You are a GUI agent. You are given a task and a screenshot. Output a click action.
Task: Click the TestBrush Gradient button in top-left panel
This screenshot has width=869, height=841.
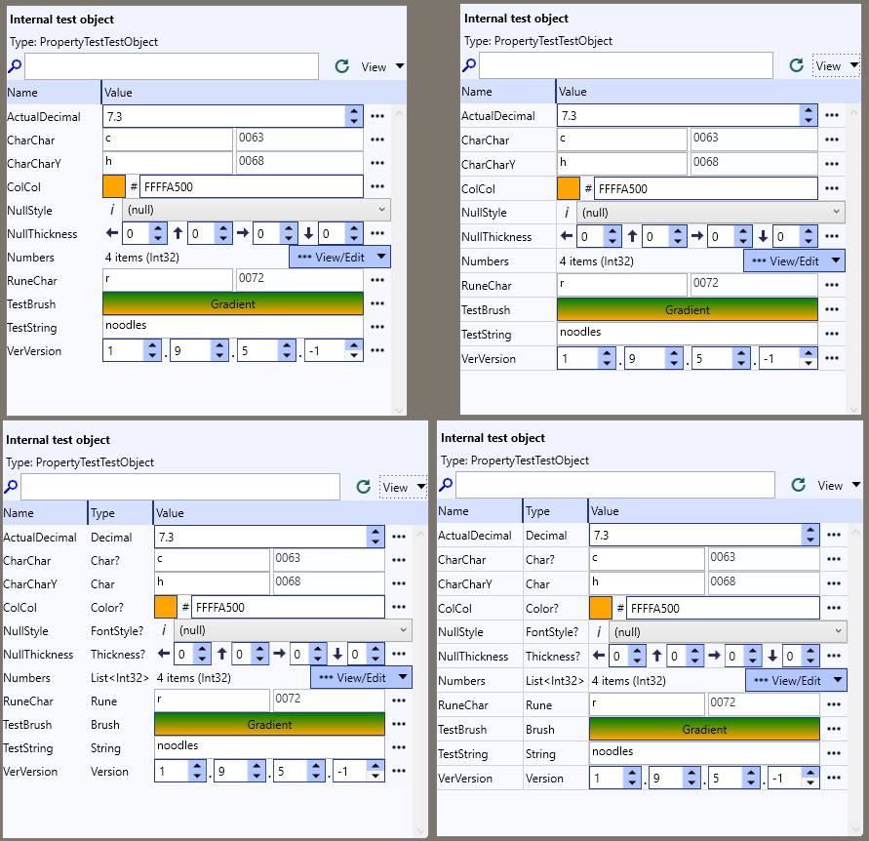233,303
